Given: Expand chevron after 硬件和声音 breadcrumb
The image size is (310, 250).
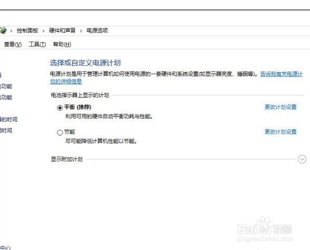Looking at the screenshot, I should [81, 31].
